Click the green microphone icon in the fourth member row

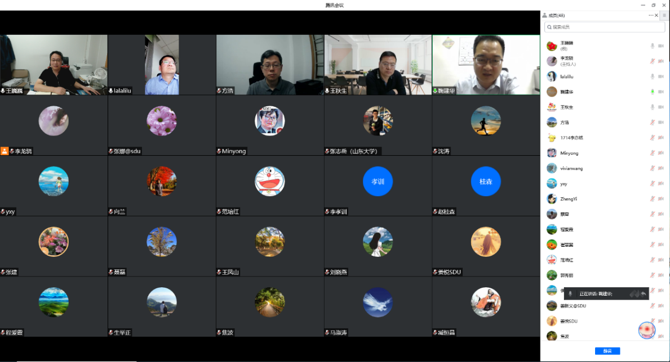(x=653, y=92)
